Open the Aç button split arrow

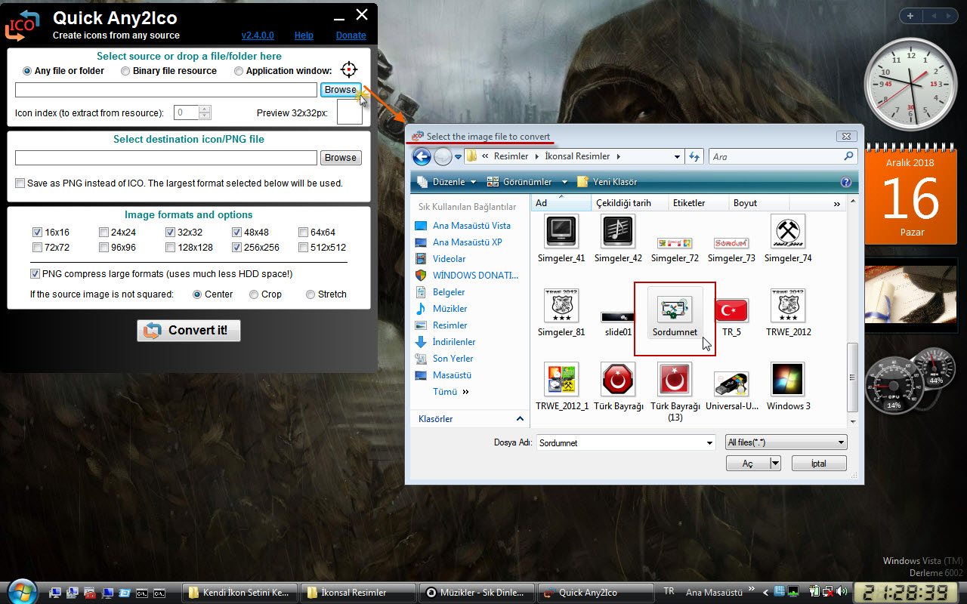coord(775,464)
